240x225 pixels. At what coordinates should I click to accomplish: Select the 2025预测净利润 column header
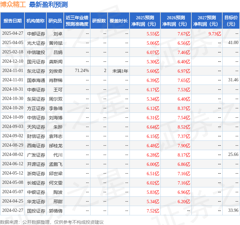click(145, 21)
